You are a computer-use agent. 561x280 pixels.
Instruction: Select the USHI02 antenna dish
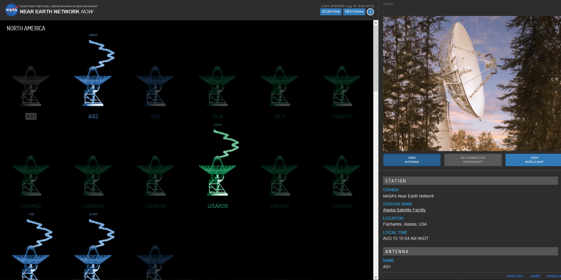click(342, 176)
